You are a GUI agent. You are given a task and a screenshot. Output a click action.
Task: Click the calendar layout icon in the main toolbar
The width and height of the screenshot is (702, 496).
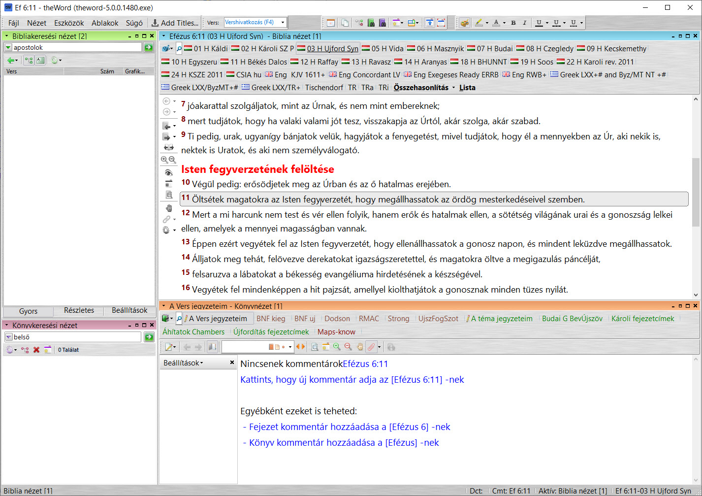[331, 23]
